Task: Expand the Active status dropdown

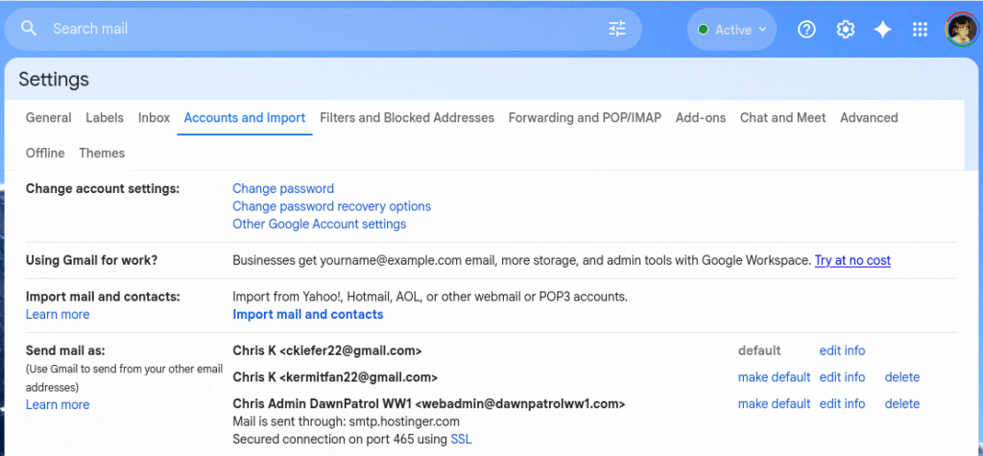Action: [731, 30]
